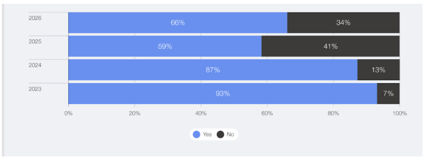Toggle the No series legend label
426x160 pixels.
click(230, 134)
